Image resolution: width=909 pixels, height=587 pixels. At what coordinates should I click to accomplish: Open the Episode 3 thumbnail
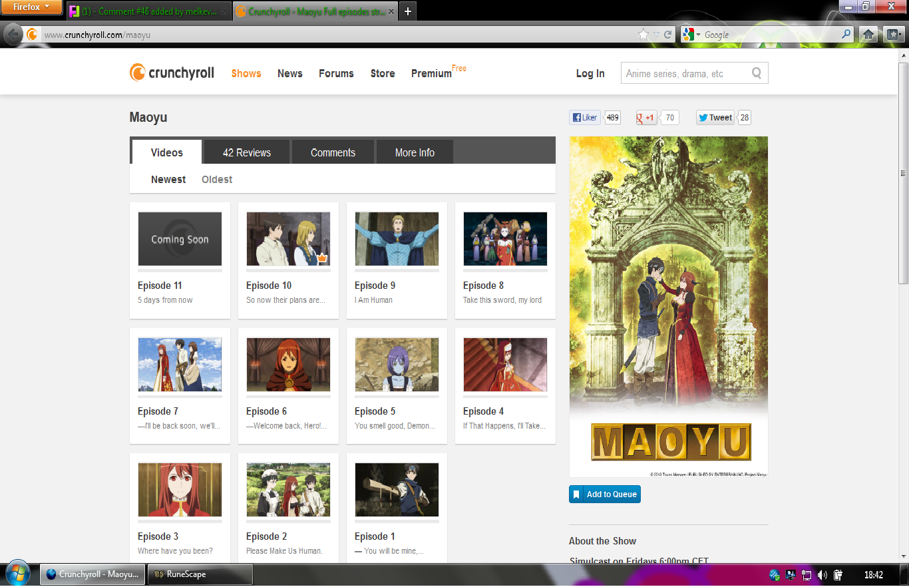(x=180, y=490)
